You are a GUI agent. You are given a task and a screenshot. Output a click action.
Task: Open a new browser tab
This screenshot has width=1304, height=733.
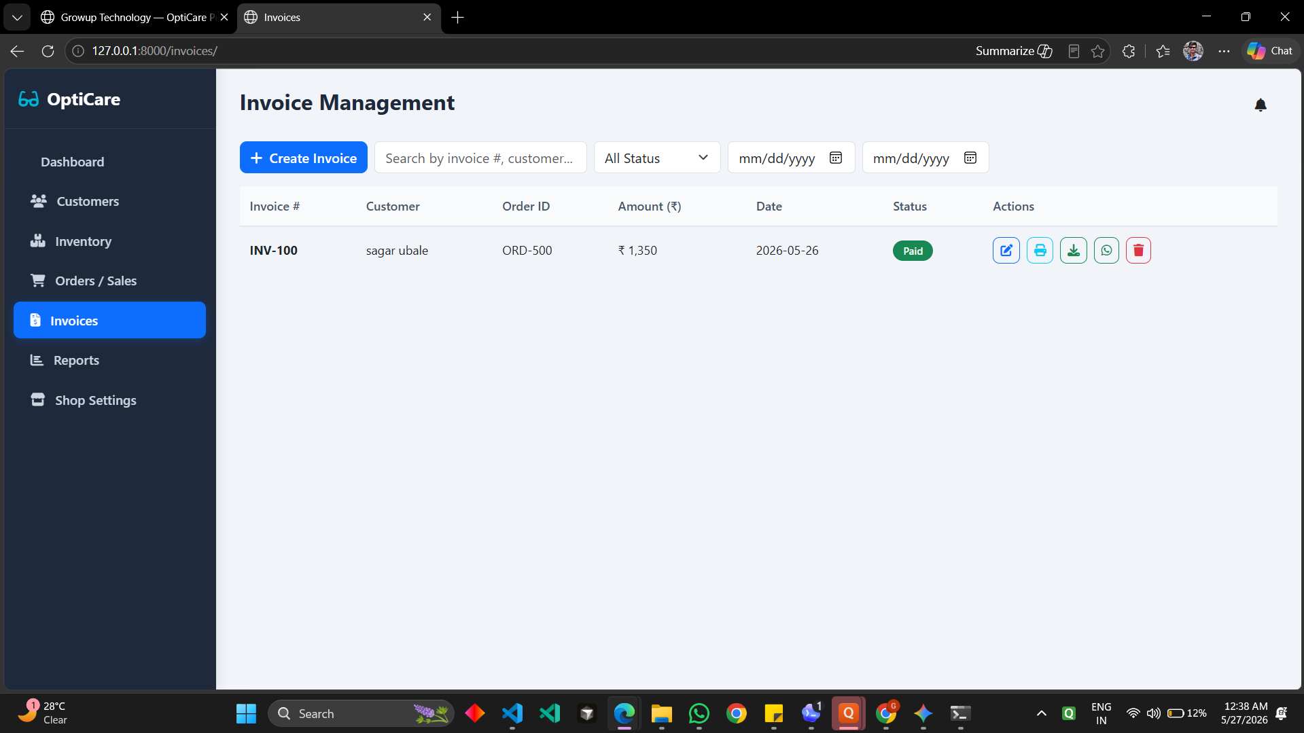click(458, 18)
